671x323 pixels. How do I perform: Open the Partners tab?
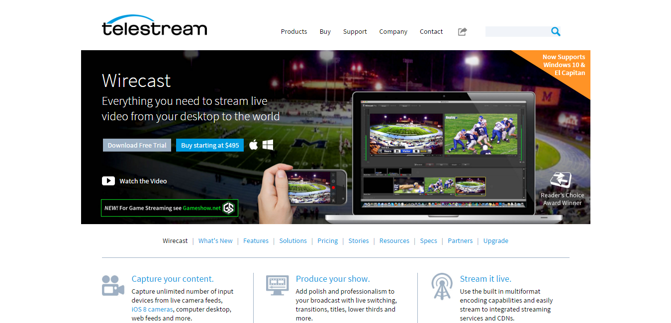[460, 241]
